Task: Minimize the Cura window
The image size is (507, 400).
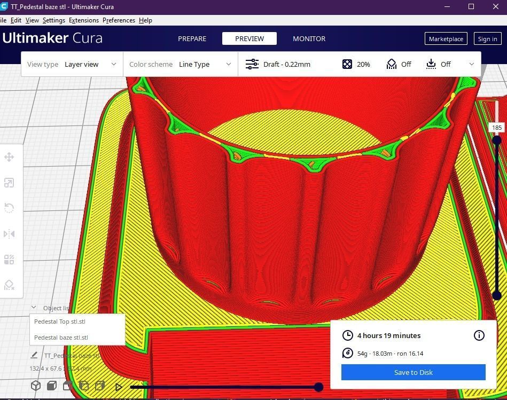Action: 447,6
